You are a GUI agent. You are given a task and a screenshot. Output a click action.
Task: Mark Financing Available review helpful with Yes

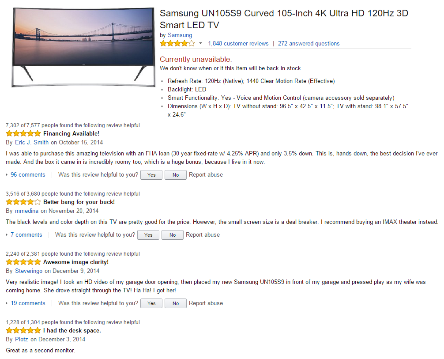pyautogui.click(x=151, y=175)
